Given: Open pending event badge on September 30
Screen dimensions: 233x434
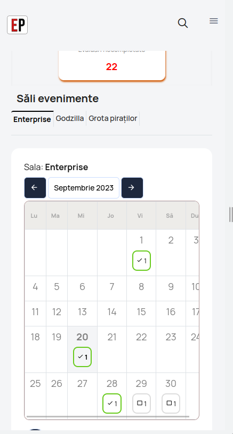Looking at the screenshot, I should pyautogui.click(x=171, y=403).
